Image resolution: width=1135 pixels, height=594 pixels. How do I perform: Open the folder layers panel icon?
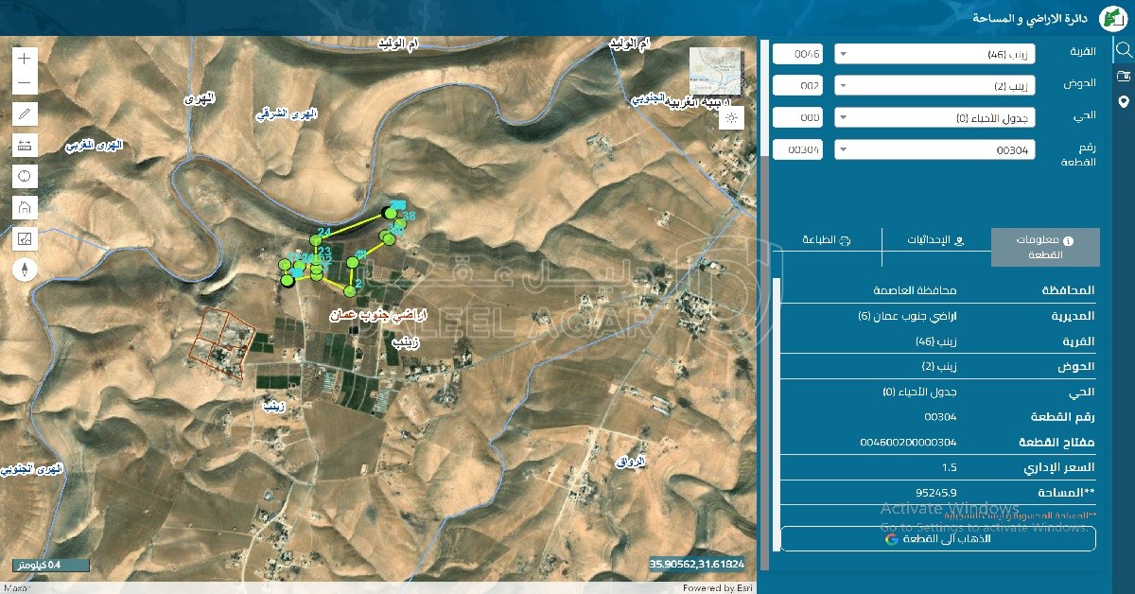coord(1124,76)
